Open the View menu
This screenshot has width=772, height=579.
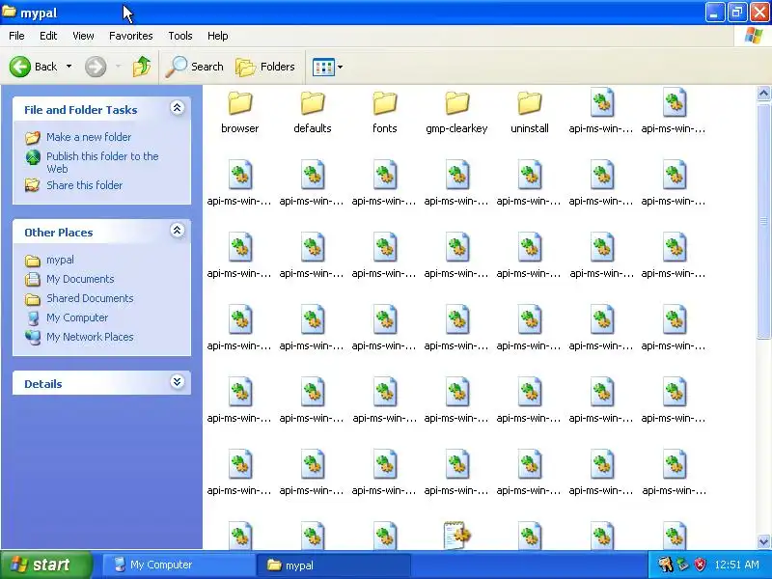(x=83, y=36)
